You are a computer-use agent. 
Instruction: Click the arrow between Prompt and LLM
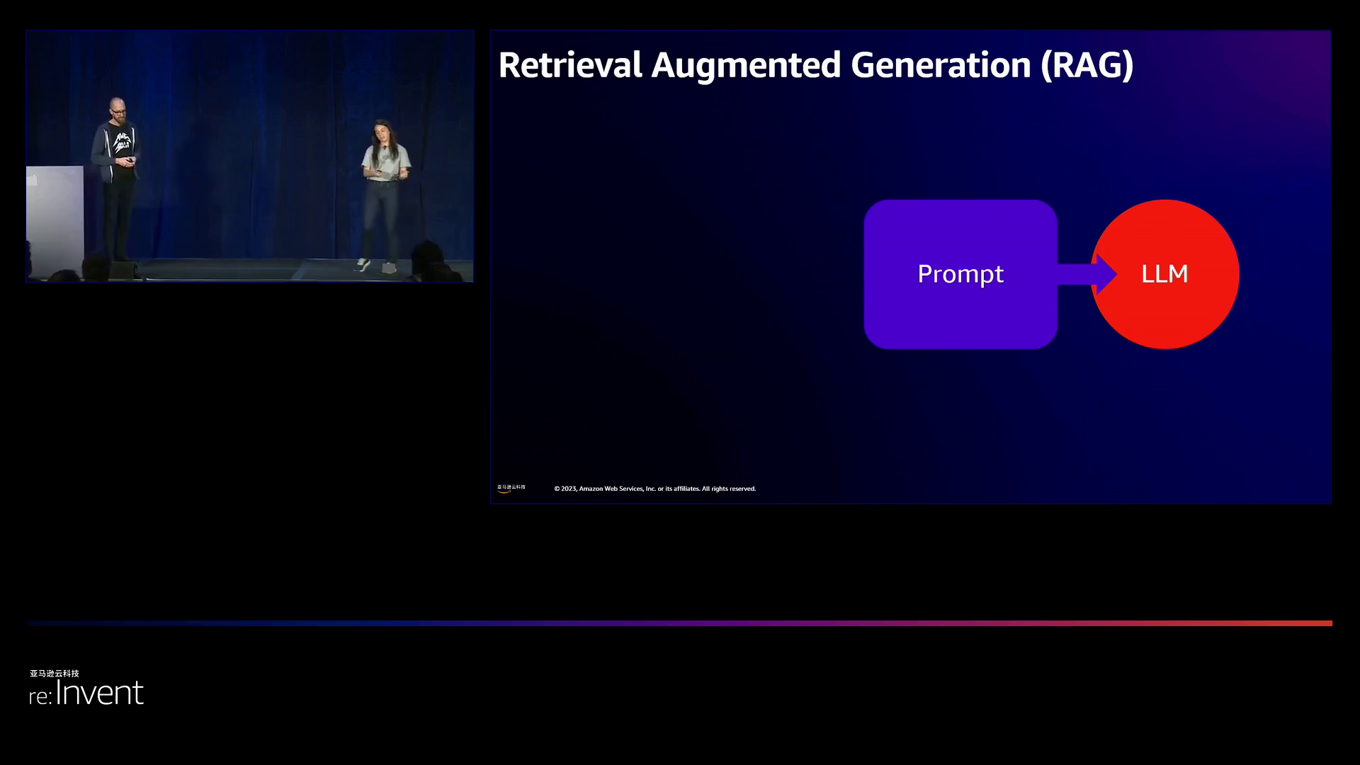(x=1077, y=274)
